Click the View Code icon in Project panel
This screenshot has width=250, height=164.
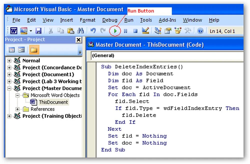(12, 50)
